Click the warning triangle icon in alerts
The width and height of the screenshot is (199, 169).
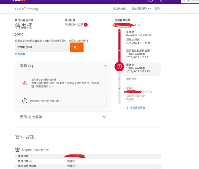[x=24, y=83]
